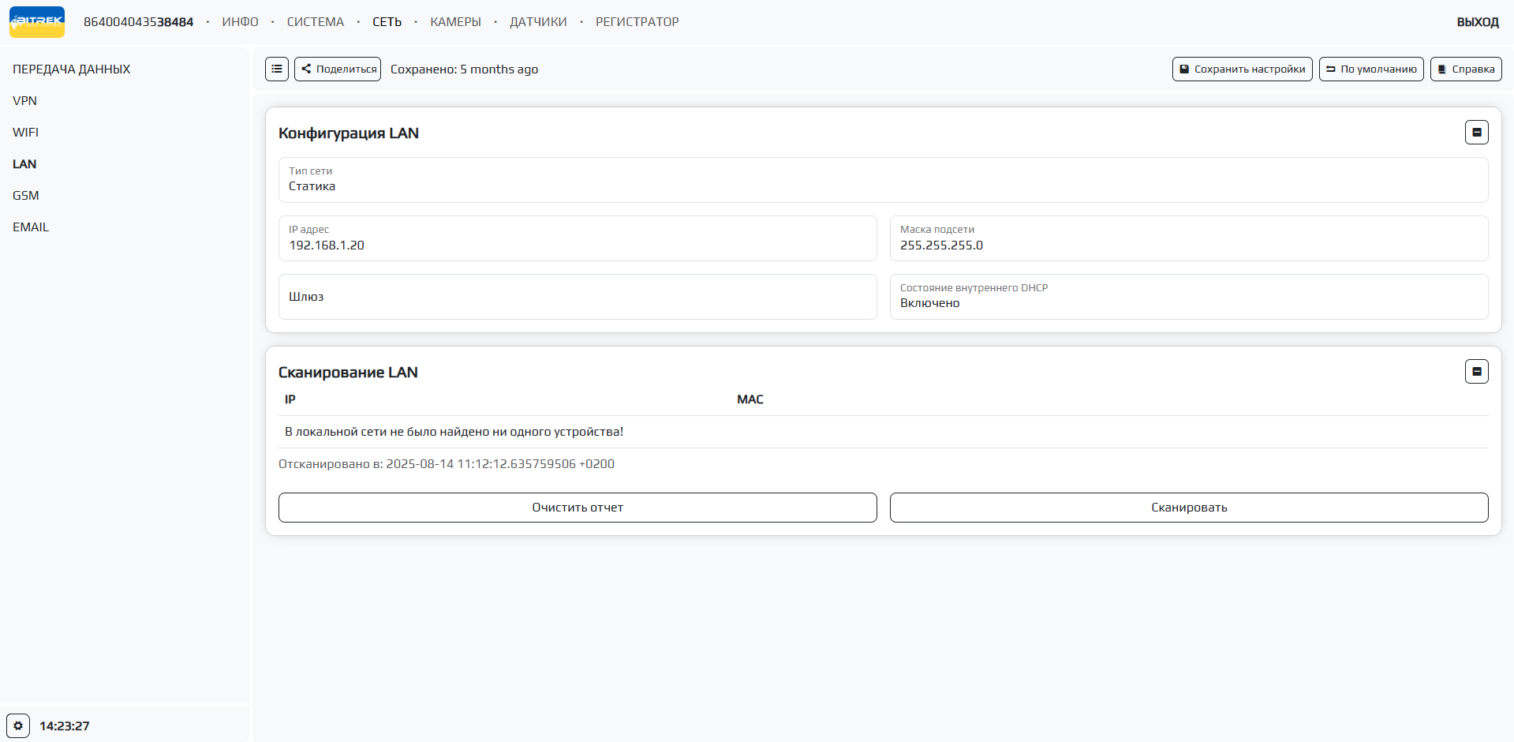Open Состояние внутреннего DHCP dropdown
The image size is (1514, 742).
pos(1188,297)
